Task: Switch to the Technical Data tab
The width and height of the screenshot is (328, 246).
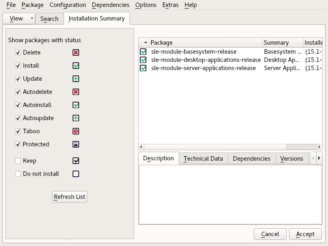Action: click(x=203, y=159)
